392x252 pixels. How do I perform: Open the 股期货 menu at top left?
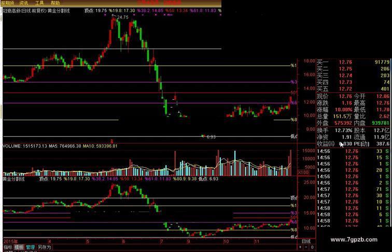click(x=8, y=3)
